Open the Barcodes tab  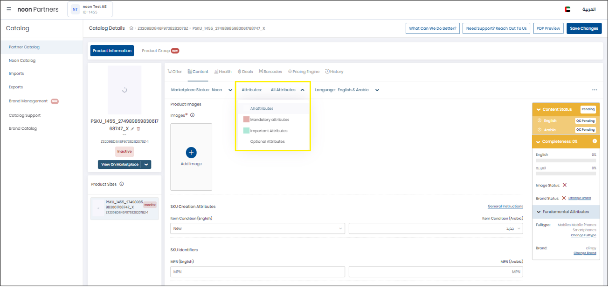270,72
